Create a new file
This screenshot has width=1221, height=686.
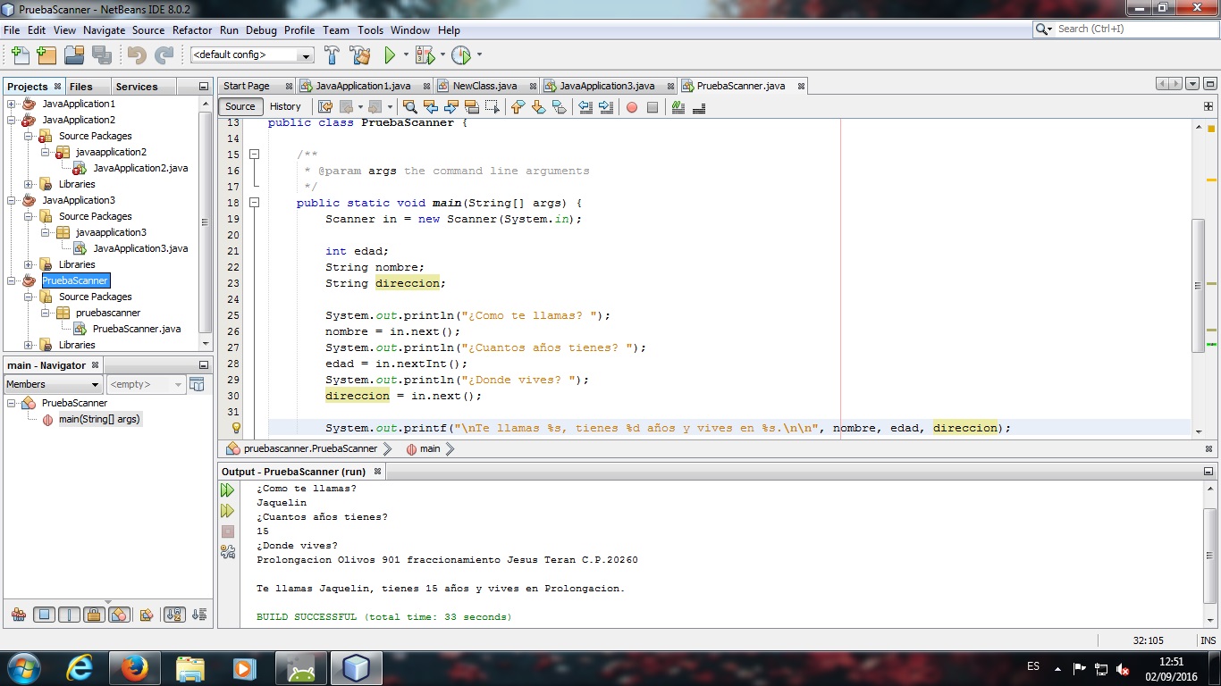tap(19, 54)
